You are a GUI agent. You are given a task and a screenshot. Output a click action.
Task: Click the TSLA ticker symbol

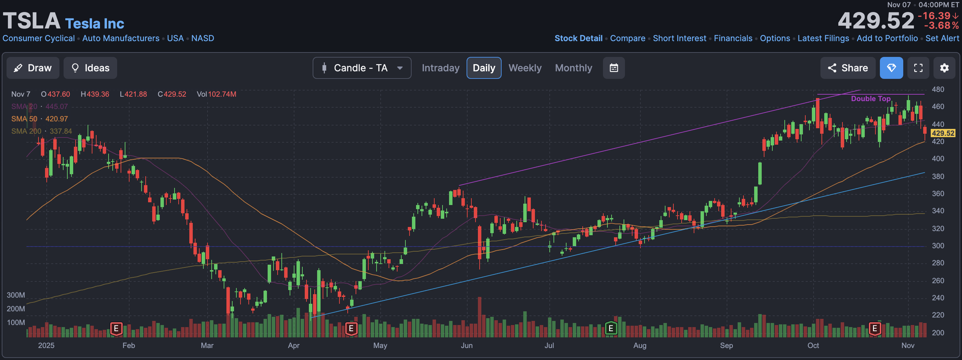pyautogui.click(x=32, y=21)
